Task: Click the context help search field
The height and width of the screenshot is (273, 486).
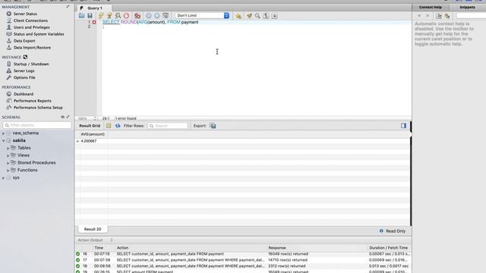Action: click(x=471, y=15)
